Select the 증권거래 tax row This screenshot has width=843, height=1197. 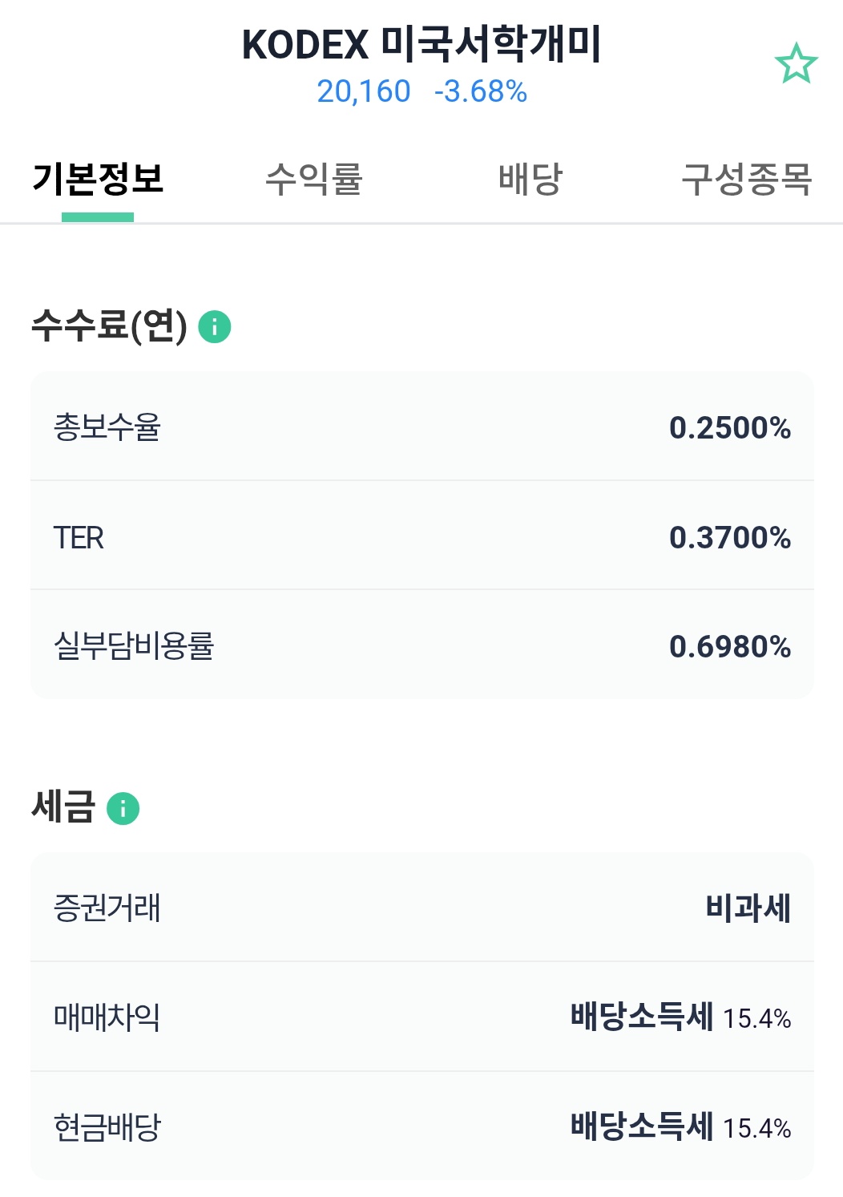422,908
